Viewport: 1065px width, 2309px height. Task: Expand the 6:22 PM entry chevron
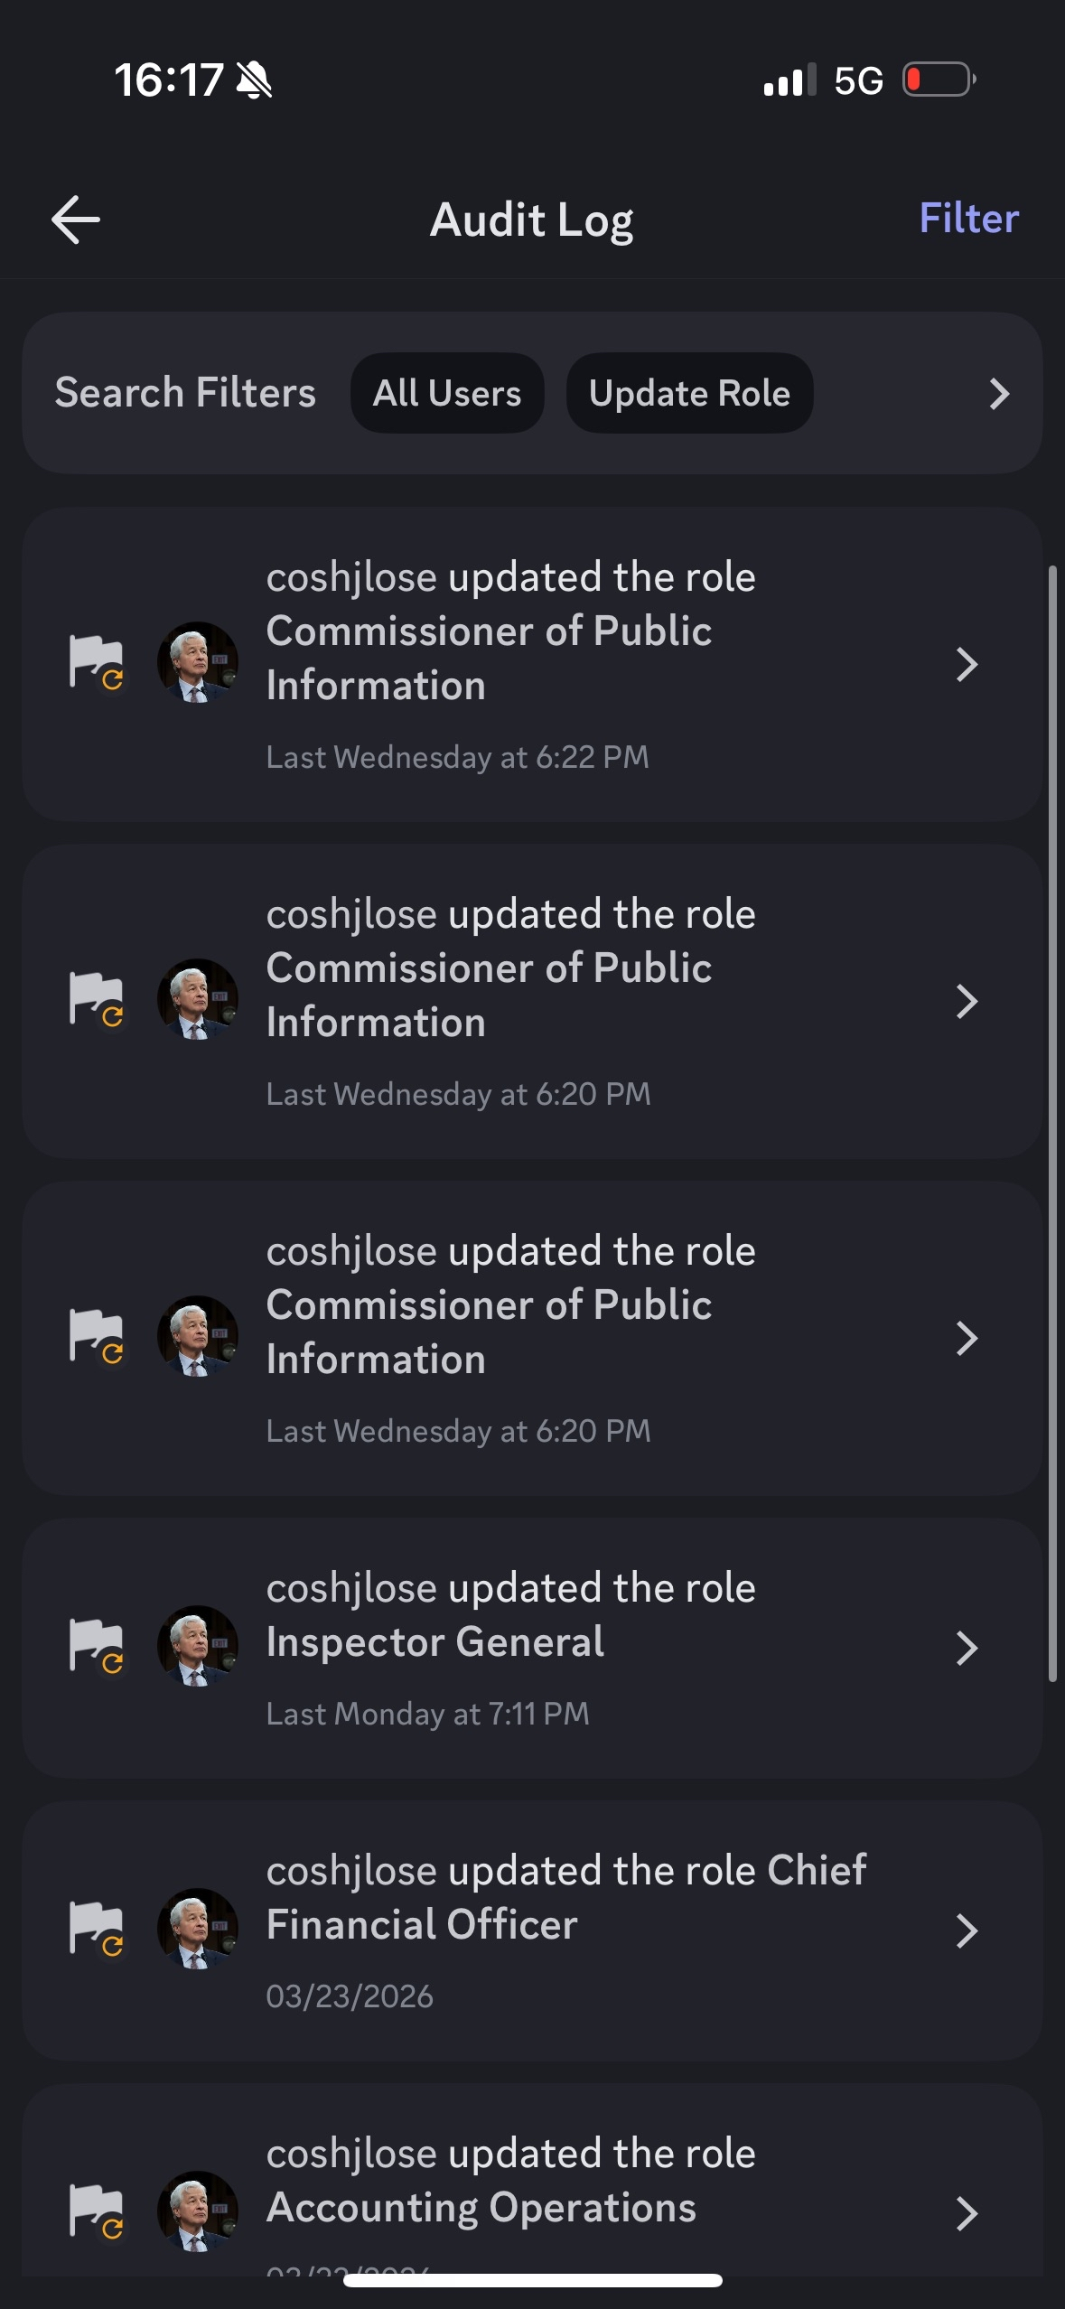967,664
